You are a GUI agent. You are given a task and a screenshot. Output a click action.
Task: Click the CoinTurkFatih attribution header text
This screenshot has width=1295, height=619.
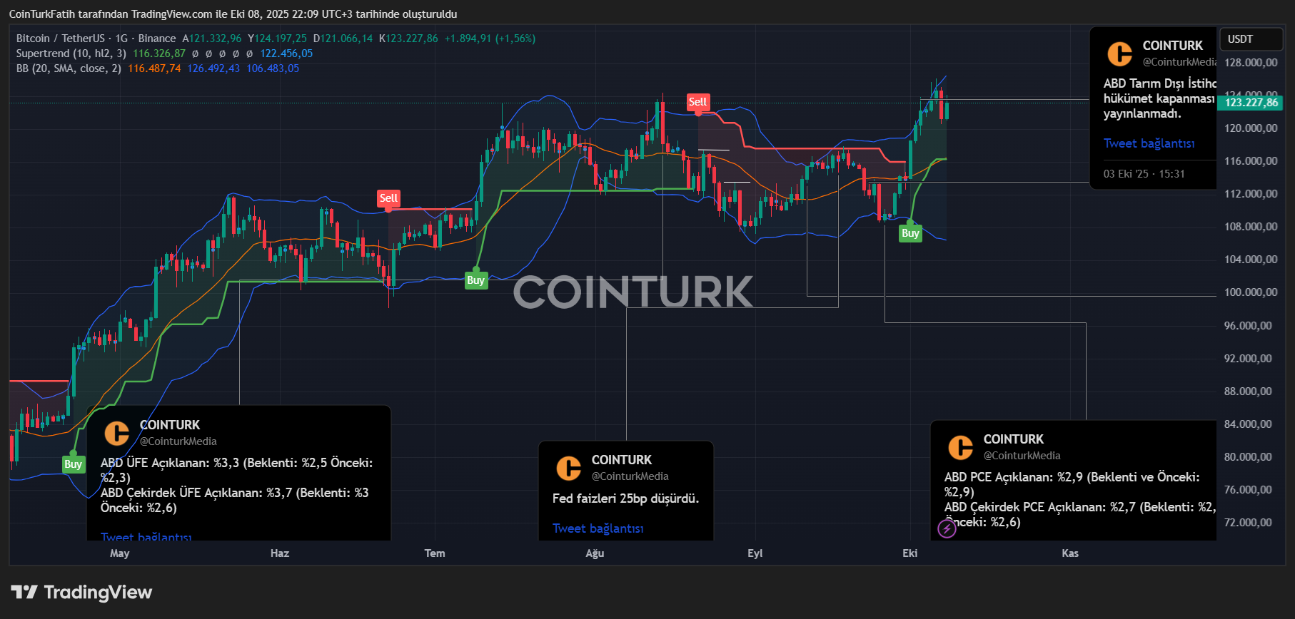click(x=233, y=14)
